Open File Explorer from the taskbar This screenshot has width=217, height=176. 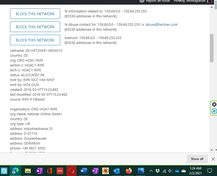coord(28,171)
